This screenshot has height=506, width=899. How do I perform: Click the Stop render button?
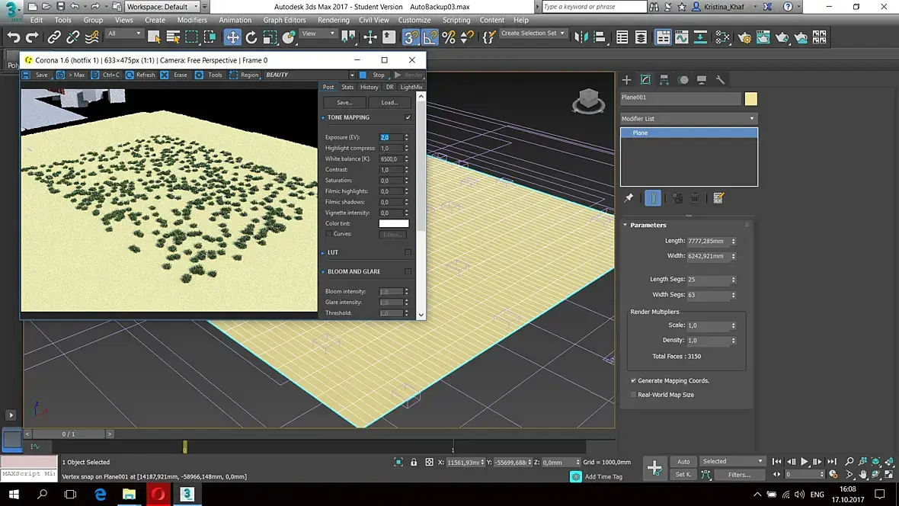(x=374, y=75)
